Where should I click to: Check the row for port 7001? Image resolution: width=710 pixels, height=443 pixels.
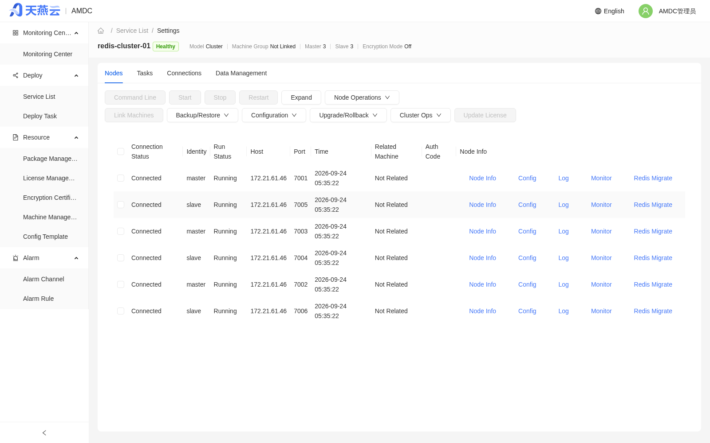121,178
